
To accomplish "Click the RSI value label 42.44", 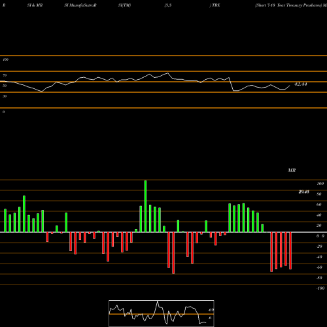I will coord(301,84).
